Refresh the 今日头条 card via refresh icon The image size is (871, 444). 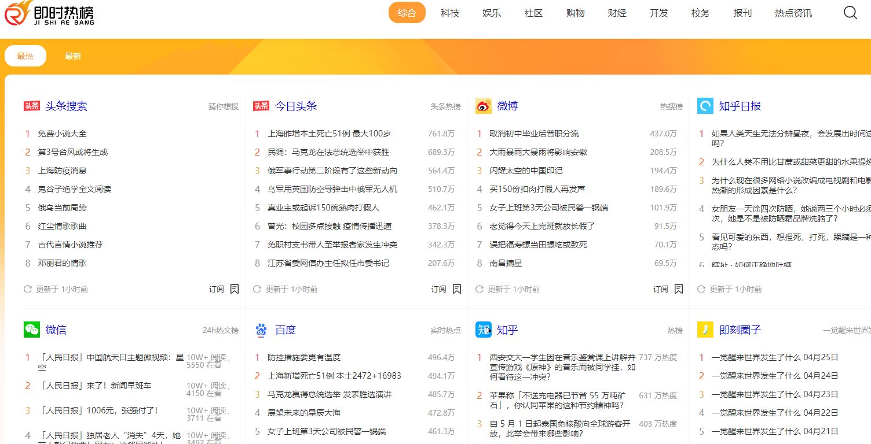pos(257,288)
